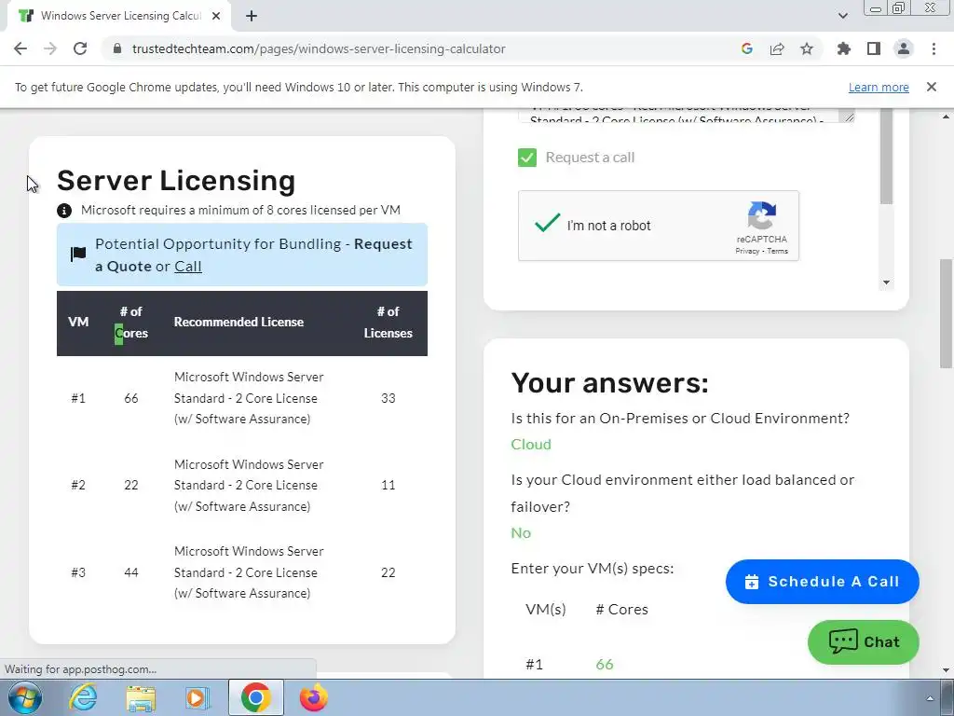The height and width of the screenshot is (716, 954).
Task: Switch to Chrome in taskbar
Action: [x=255, y=697]
